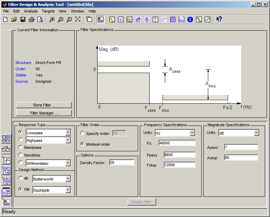The width and height of the screenshot is (270, 217).
Task: Select the Specify order option
Action: click(x=82, y=133)
